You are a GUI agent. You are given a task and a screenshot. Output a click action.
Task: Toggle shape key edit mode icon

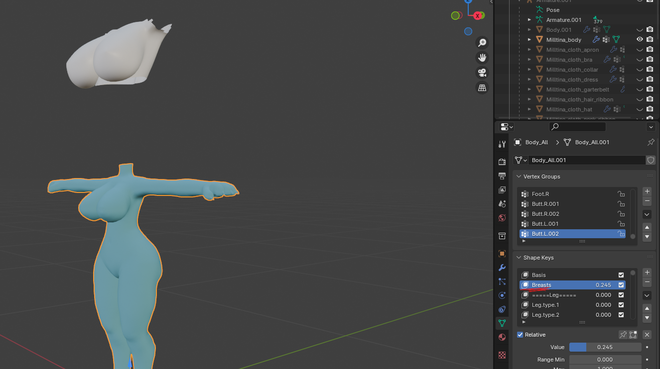pyautogui.click(x=633, y=335)
